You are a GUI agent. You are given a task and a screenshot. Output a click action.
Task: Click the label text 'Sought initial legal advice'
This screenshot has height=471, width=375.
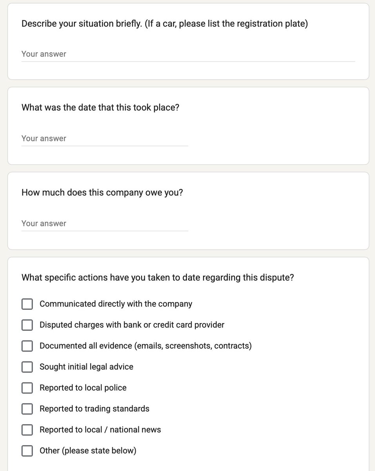click(x=86, y=367)
